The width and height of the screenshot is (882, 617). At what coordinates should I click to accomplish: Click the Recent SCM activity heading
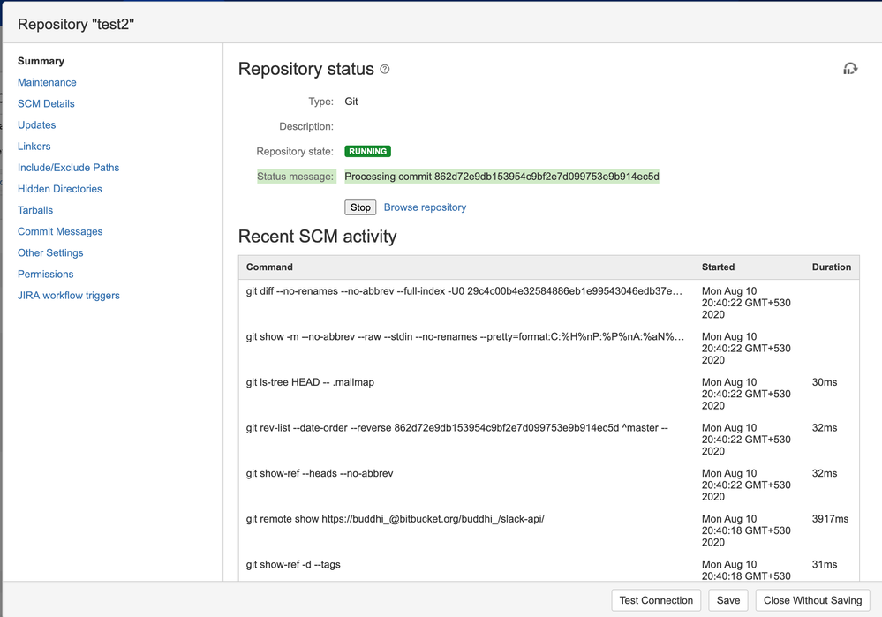click(x=317, y=237)
